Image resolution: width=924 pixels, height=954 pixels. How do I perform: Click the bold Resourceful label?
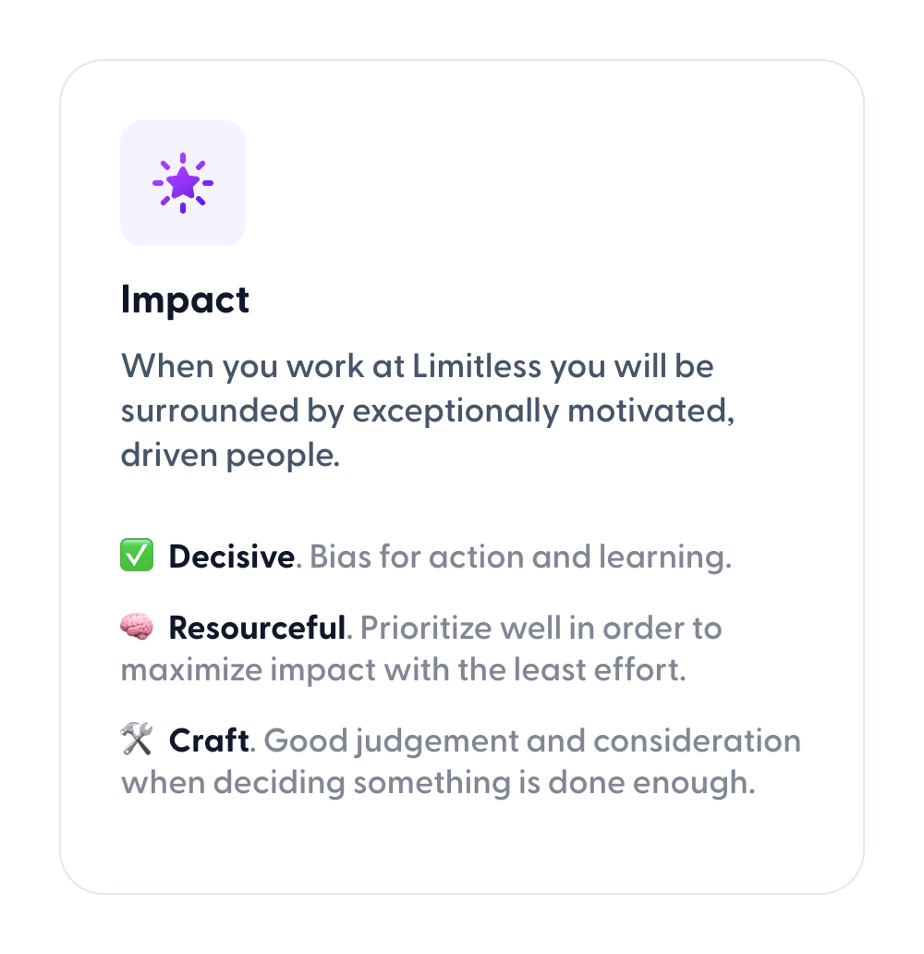tap(257, 629)
